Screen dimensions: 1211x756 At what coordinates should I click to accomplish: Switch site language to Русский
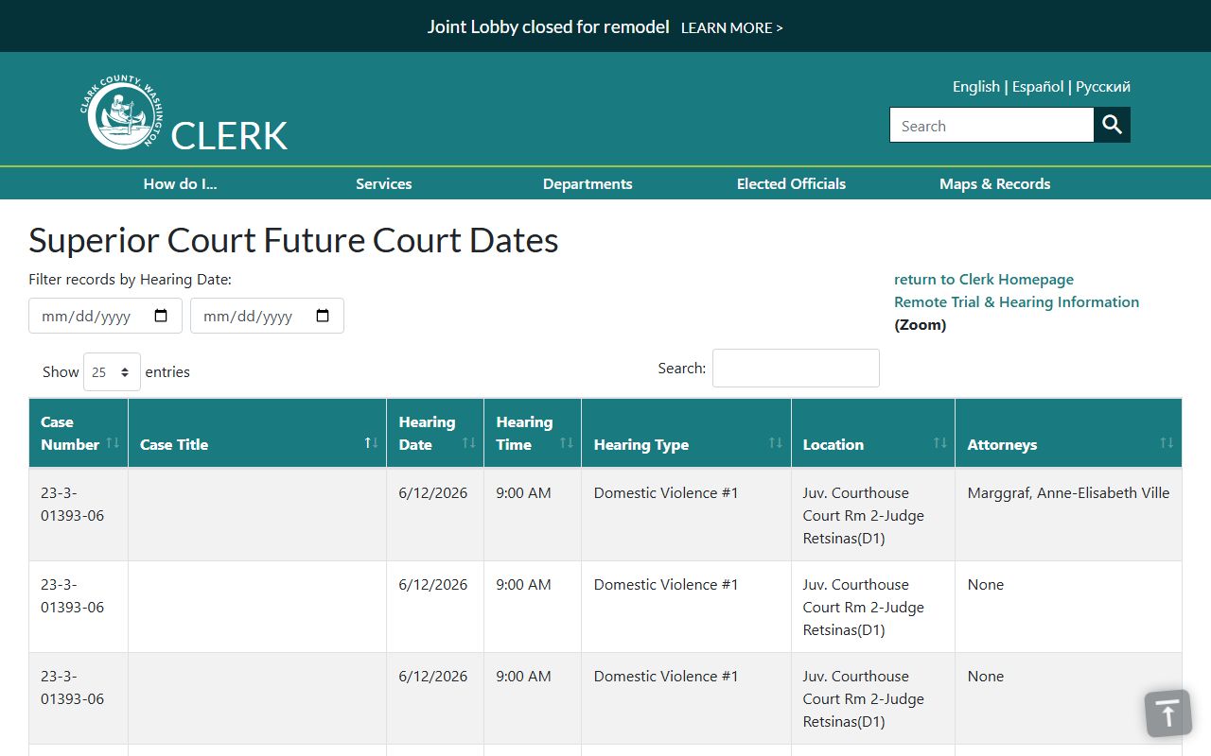click(x=1103, y=87)
